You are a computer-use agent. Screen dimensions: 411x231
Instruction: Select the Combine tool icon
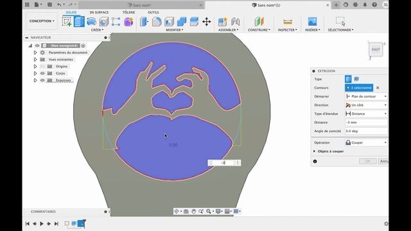(182, 22)
